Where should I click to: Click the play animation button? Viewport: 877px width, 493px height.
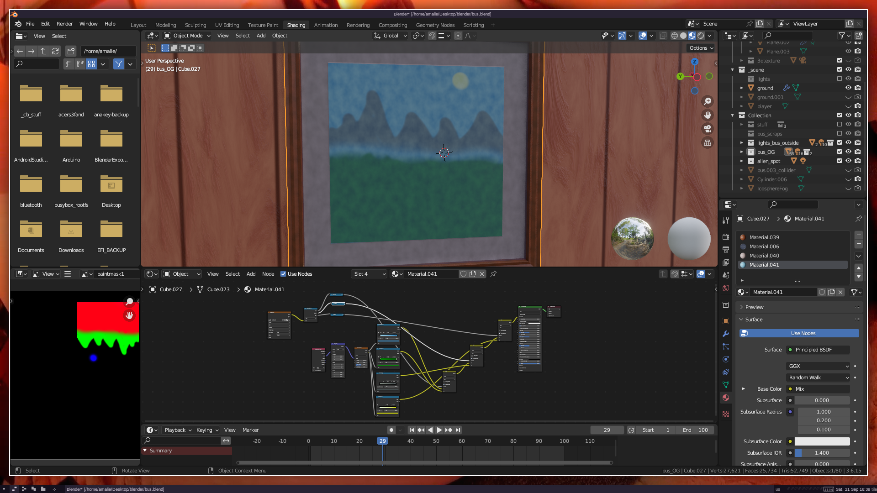tap(439, 430)
